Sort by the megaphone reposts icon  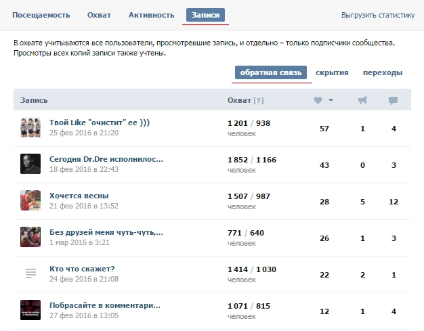click(362, 100)
